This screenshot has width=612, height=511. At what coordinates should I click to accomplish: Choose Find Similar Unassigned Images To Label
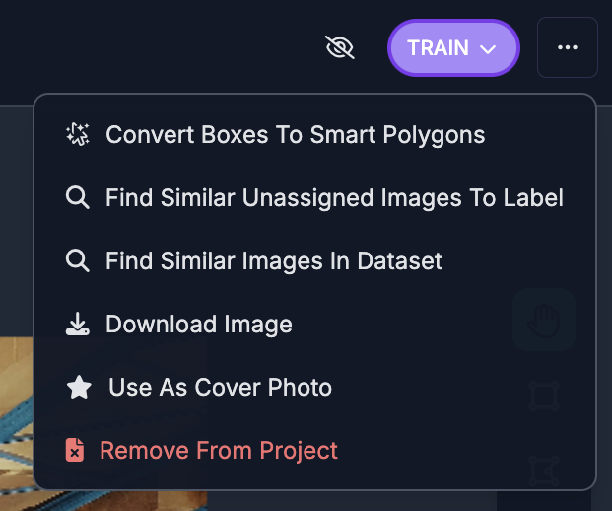(334, 198)
